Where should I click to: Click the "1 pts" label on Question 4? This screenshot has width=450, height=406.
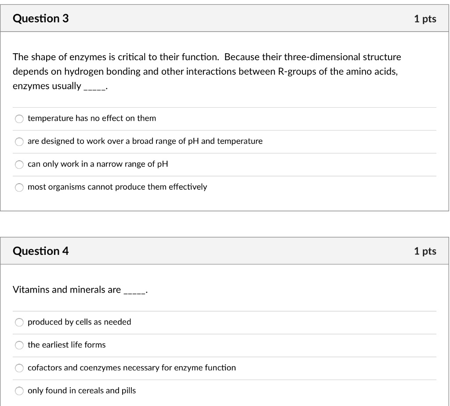pos(426,250)
